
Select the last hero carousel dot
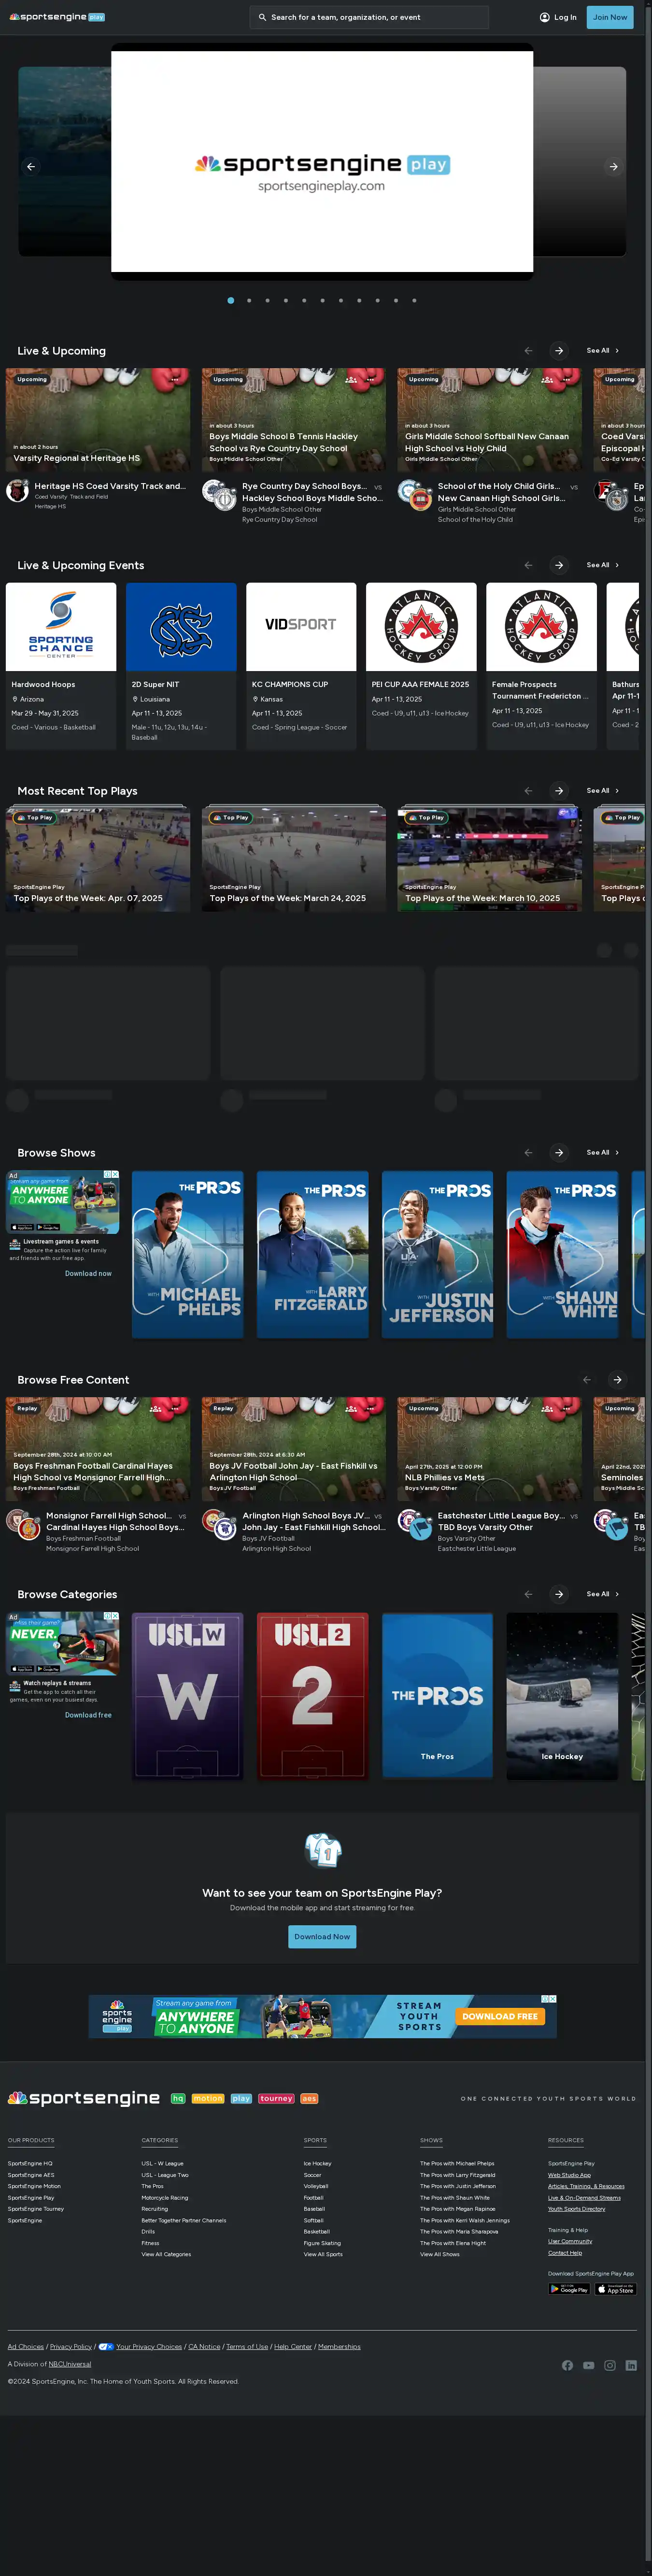tap(414, 300)
